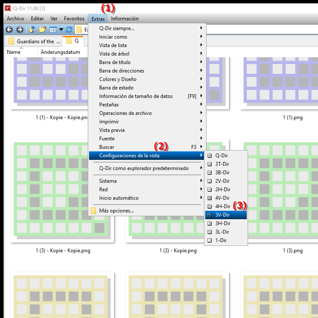Screen dimensions: 318x318
Task: Select thumbnail 1 (1) - Kopie - Kopie.png
Action: click(x=49, y=83)
